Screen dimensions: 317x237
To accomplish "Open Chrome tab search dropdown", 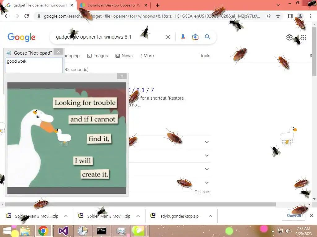I will tap(278, 6).
